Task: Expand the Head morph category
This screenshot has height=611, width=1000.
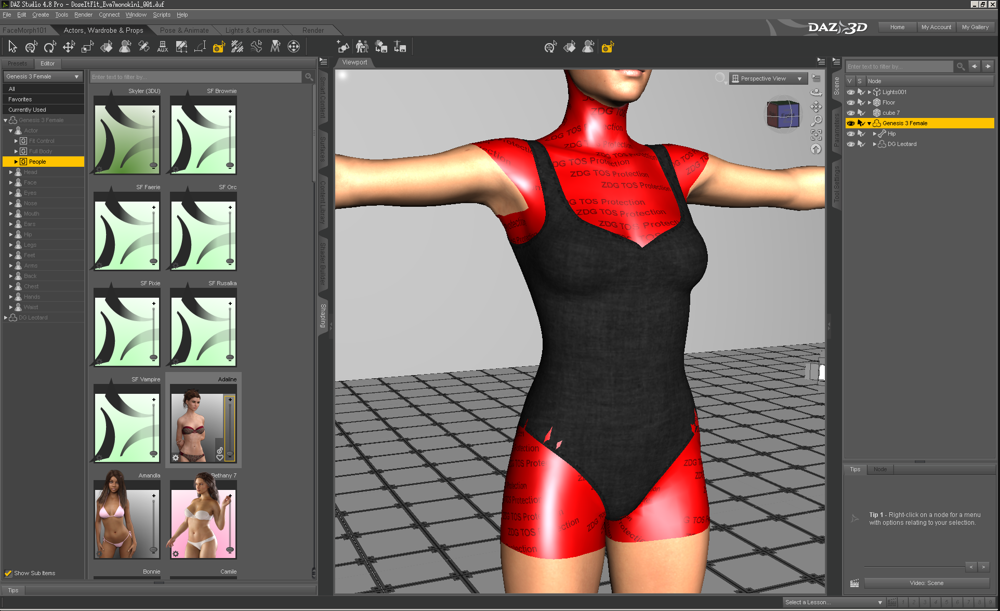Action: (x=11, y=172)
